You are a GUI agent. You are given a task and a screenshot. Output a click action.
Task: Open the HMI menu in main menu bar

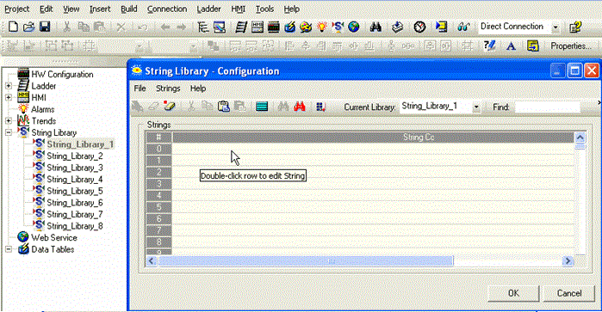pos(238,9)
